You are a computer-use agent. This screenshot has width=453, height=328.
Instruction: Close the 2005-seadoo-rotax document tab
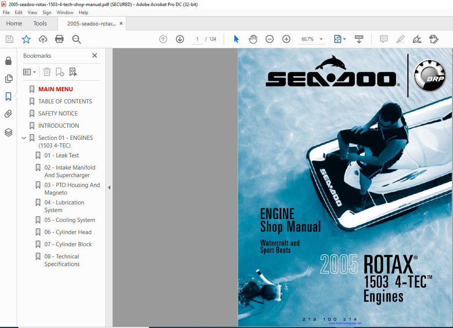click(x=121, y=24)
